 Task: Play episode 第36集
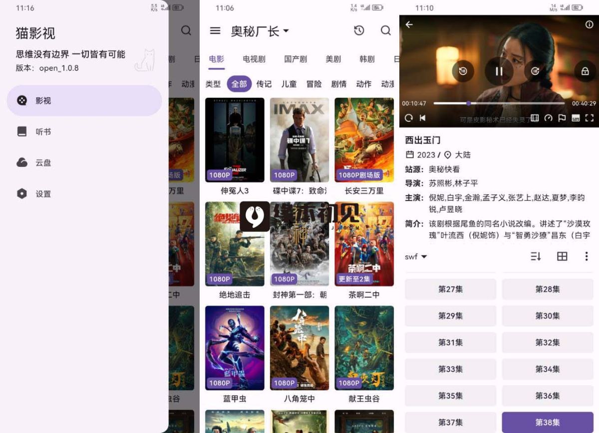(548, 396)
